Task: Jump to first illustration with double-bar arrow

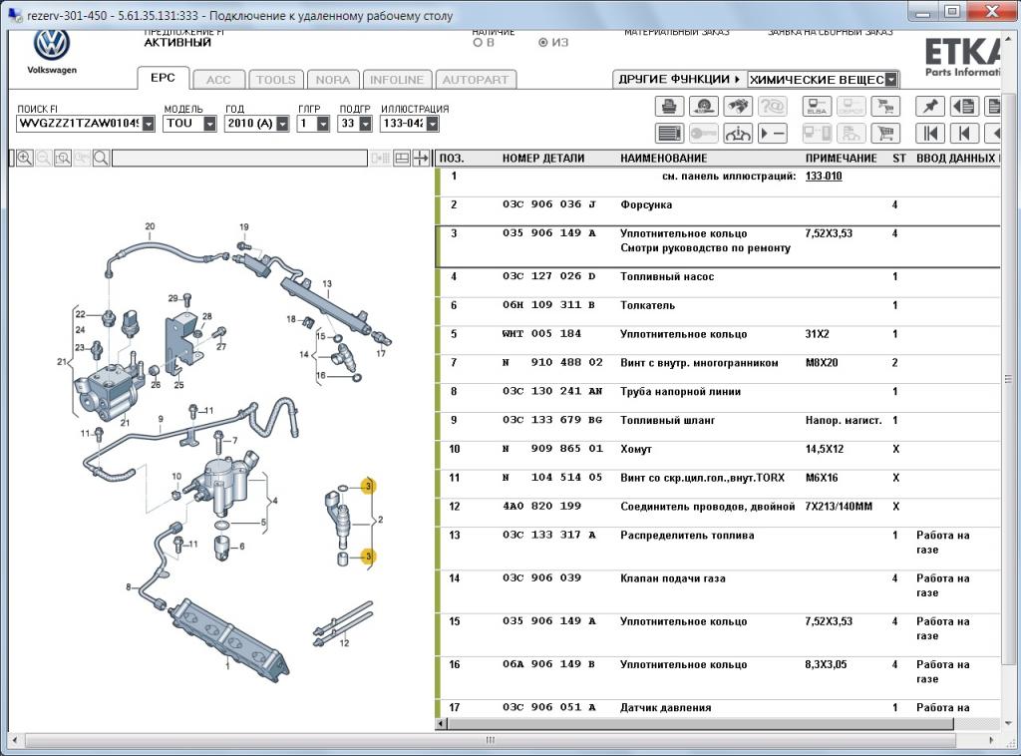Action: coord(930,134)
